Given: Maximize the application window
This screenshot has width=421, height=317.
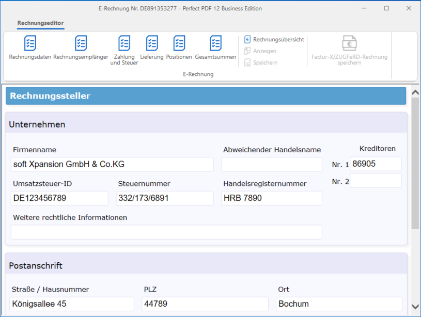Looking at the screenshot, I should pos(386,8).
